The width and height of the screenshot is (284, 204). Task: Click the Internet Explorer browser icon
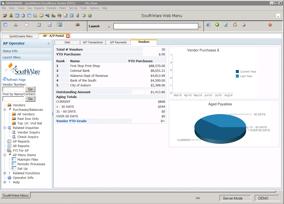click(208, 25)
